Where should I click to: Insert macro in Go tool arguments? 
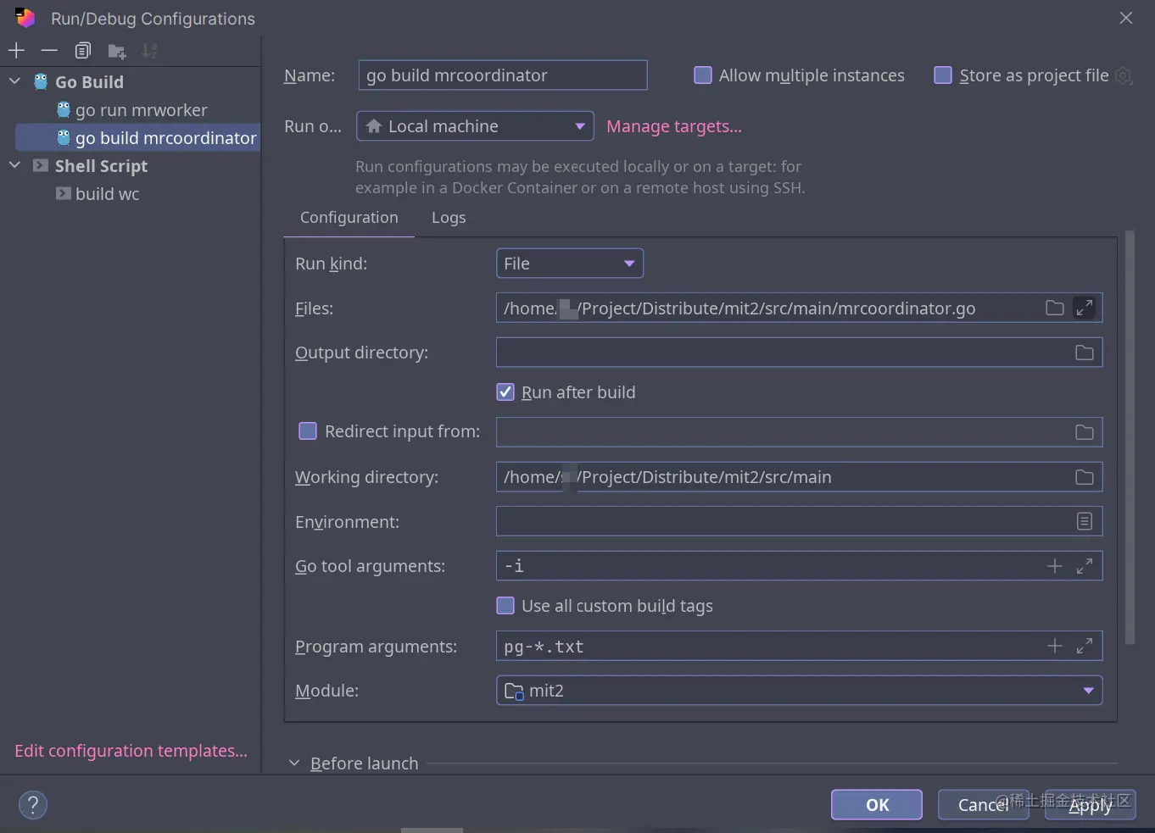click(1054, 566)
